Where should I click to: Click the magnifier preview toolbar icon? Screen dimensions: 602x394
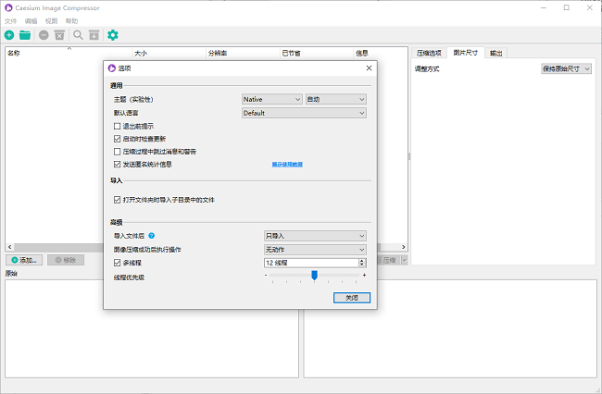78,35
